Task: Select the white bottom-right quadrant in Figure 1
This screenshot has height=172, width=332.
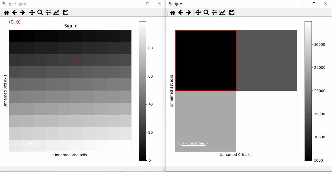Action: (x=267, y=121)
